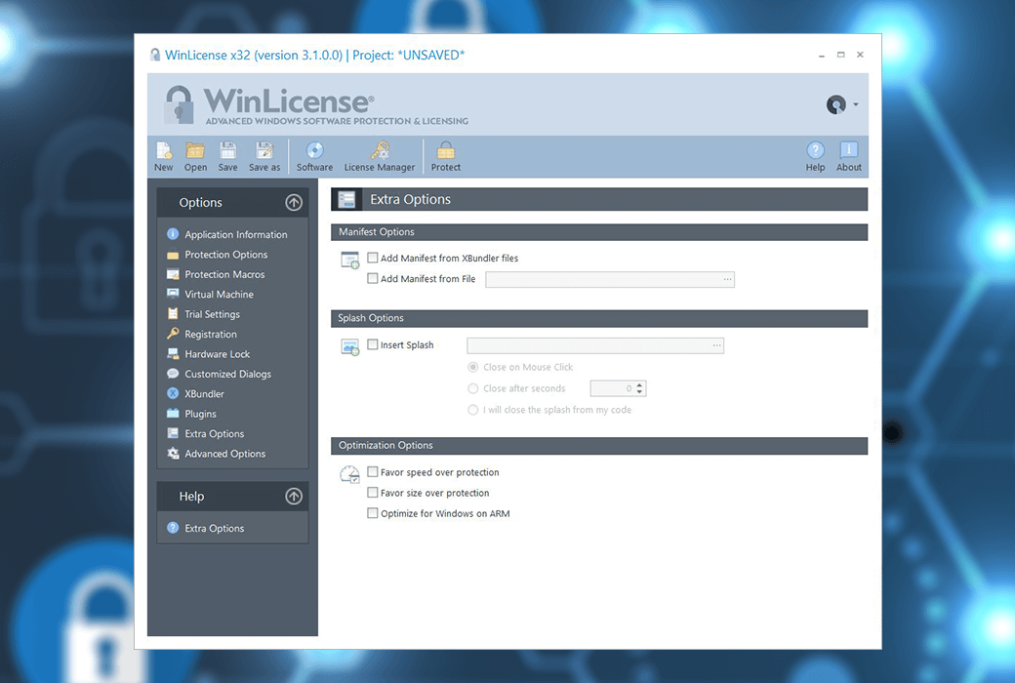
Task: Select Registration in the sidebar
Action: point(210,334)
